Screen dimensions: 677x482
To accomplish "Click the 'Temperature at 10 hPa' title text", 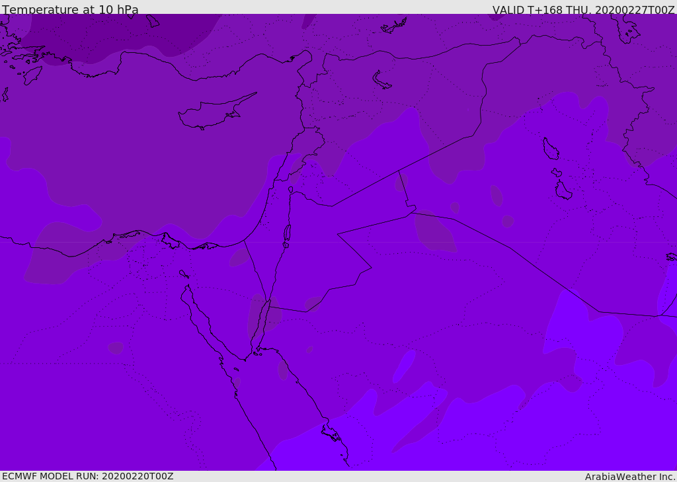I will pyautogui.click(x=70, y=9).
